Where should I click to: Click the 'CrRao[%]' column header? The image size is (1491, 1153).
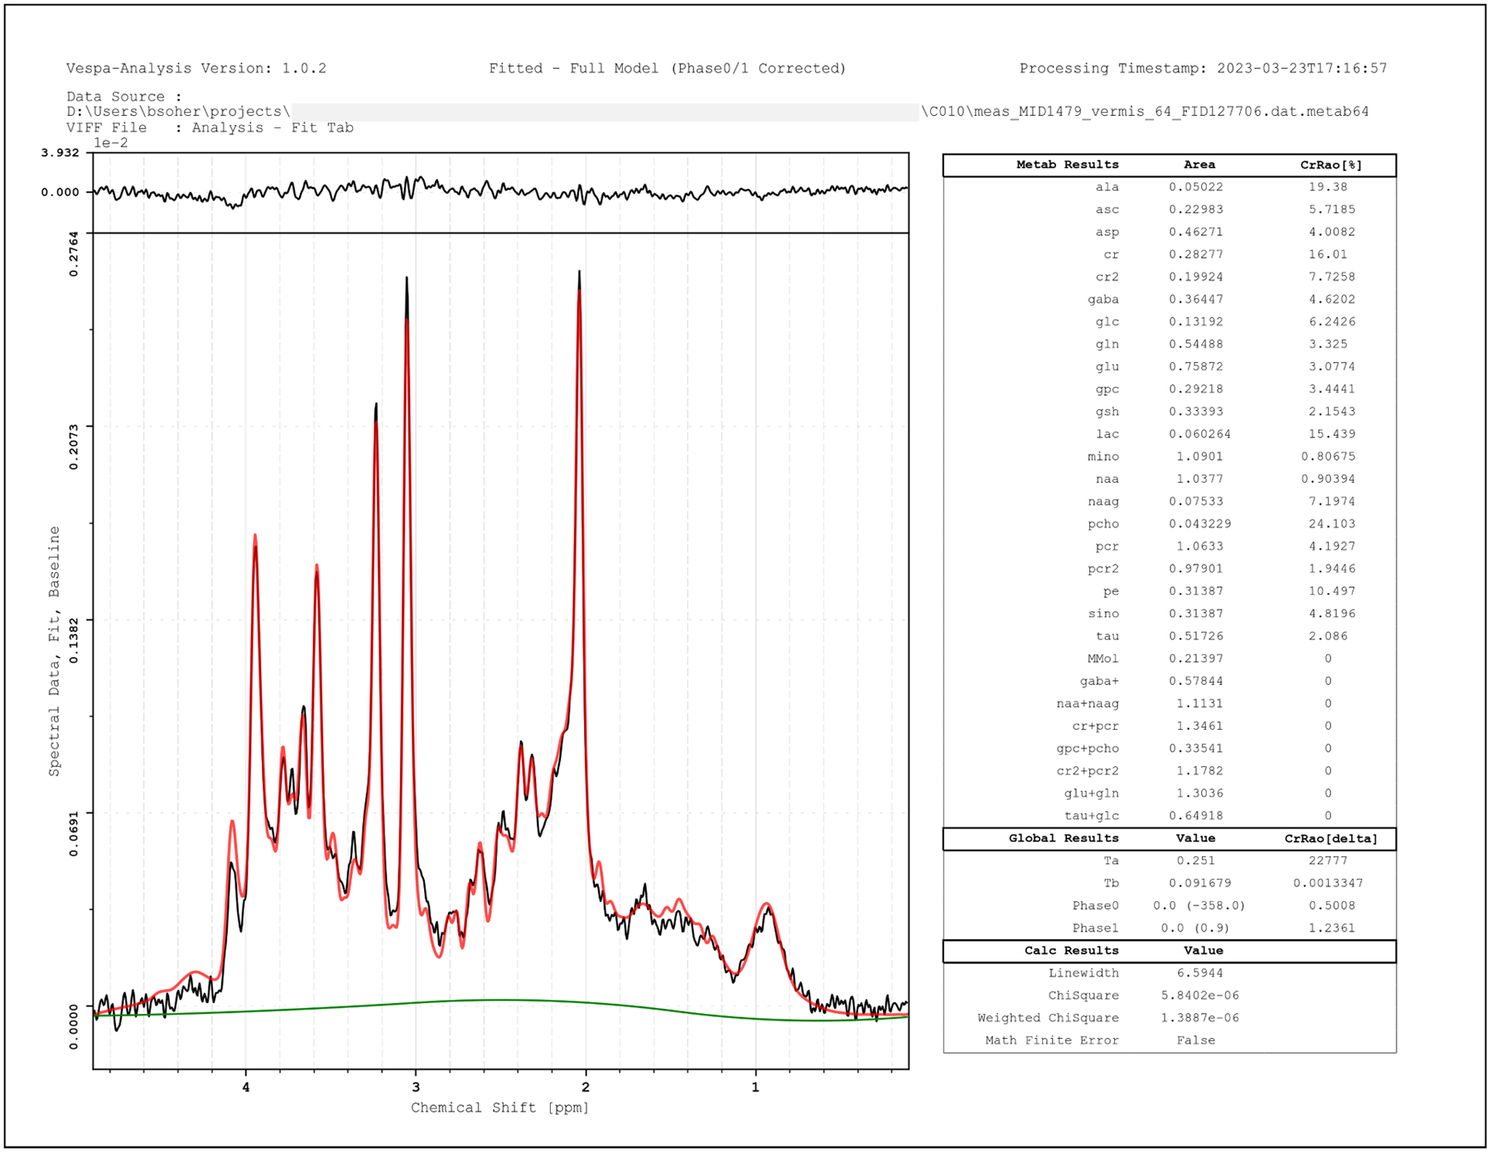click(x=1331, y=165)
